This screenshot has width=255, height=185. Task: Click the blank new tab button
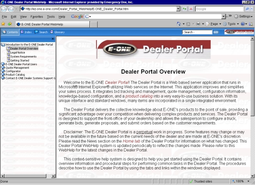tap(94, 25)
